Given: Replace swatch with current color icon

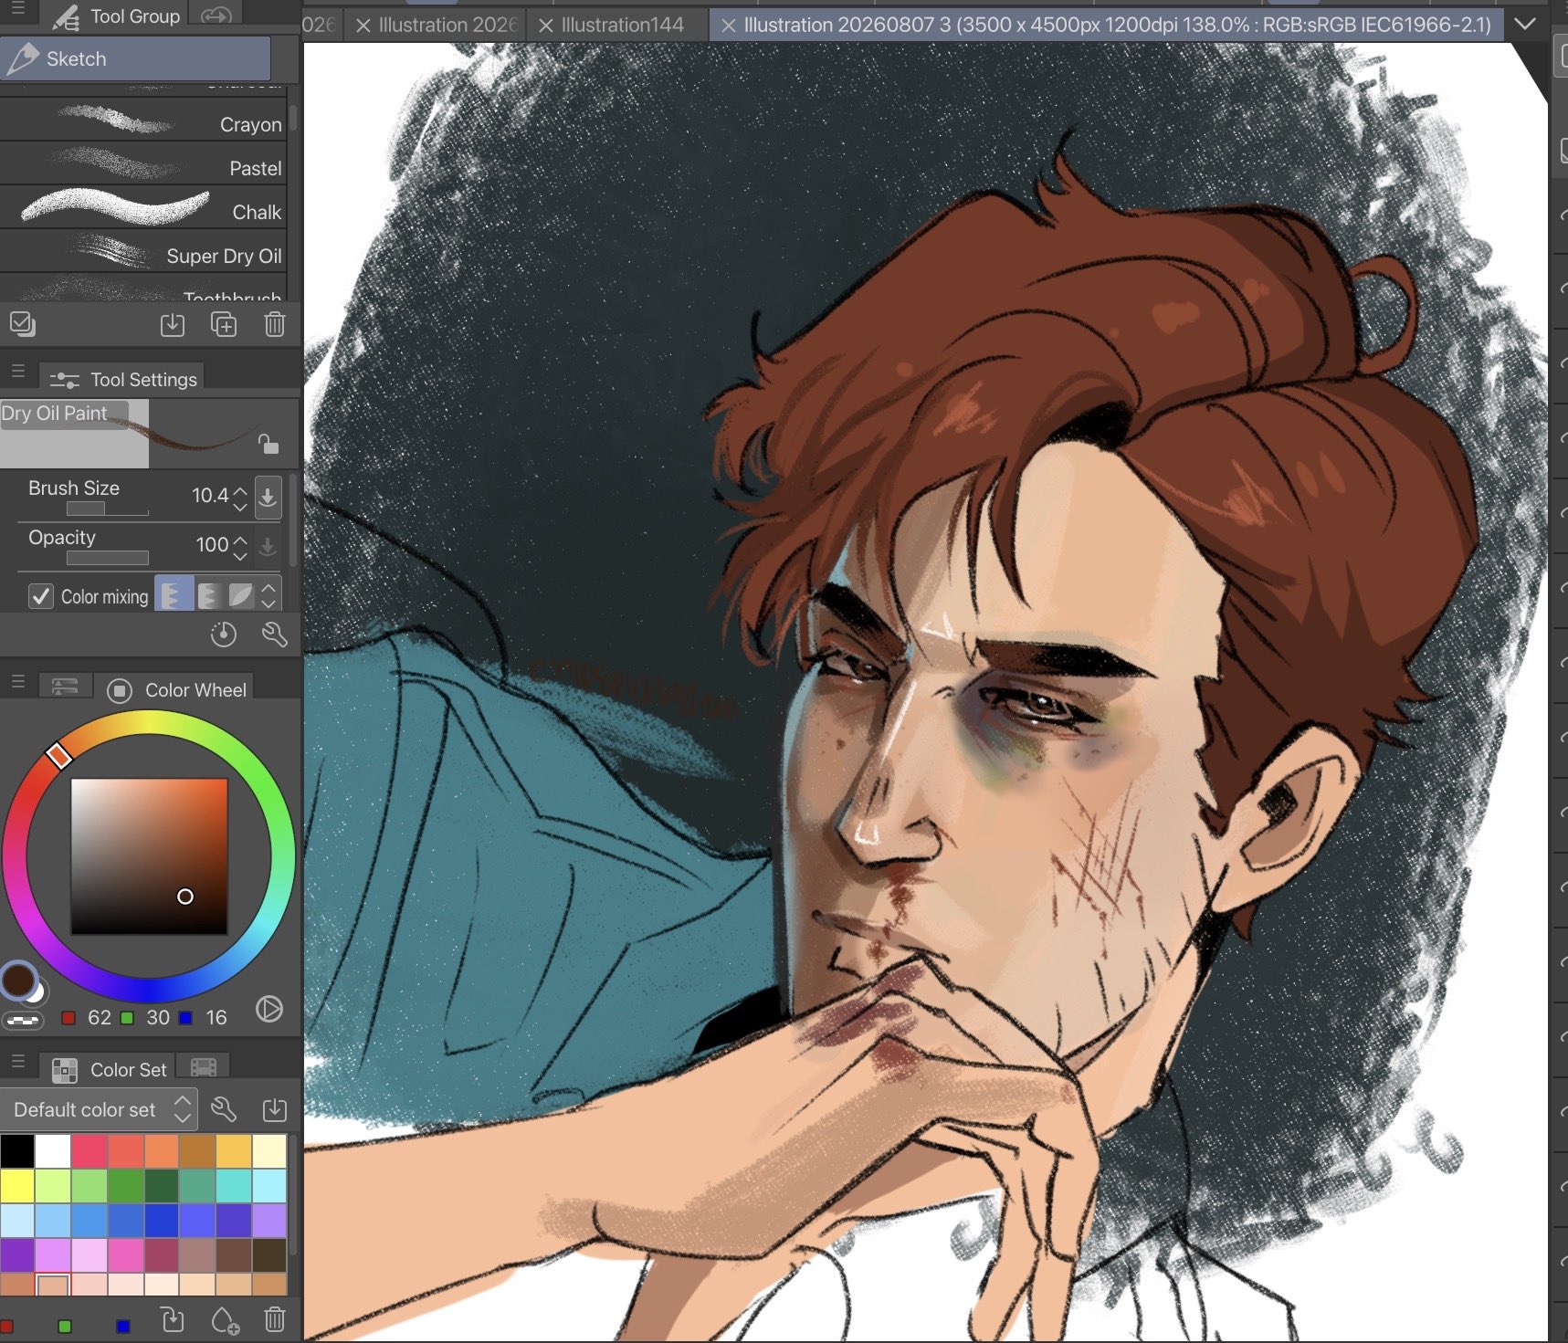Looking at the screenshot, I should (173, 1320).
